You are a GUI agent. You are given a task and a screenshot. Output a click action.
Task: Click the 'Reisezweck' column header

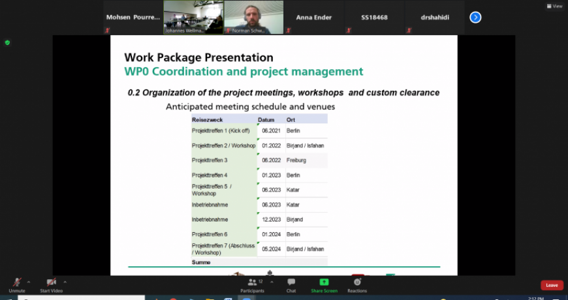point(207,120)
